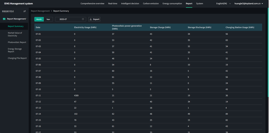Click the site switch arrows icon
Viewport: 269px width, 133px height.
click(x=25, y=11)
